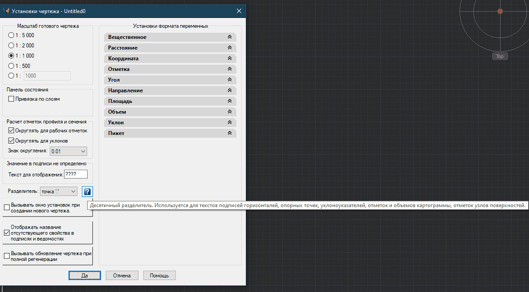Open help with Помощь button
Viewport: 529px width, 292px height.
click(159, 275)
